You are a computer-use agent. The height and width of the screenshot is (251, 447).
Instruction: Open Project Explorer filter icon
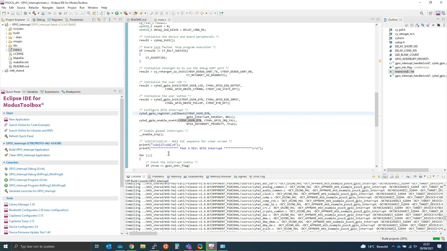[104, 20]
